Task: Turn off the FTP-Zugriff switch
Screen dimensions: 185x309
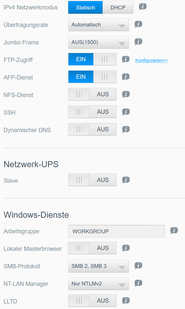Action: [x=92, y=59]
